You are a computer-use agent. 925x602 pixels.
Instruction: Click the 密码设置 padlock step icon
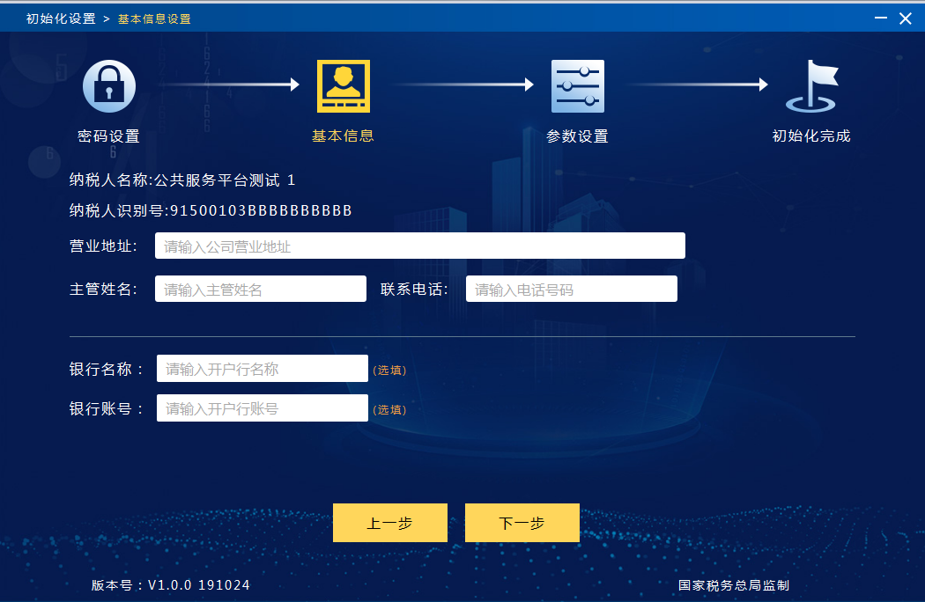(109, 86)
